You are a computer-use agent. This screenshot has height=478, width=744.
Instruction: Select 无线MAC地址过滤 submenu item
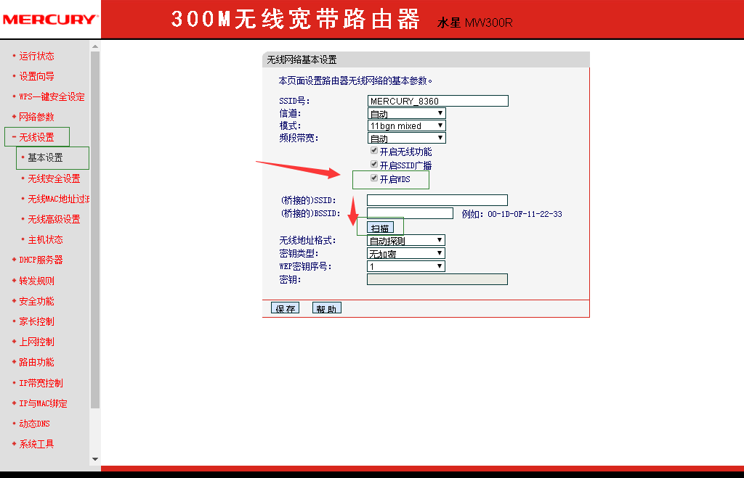point(58,199)
